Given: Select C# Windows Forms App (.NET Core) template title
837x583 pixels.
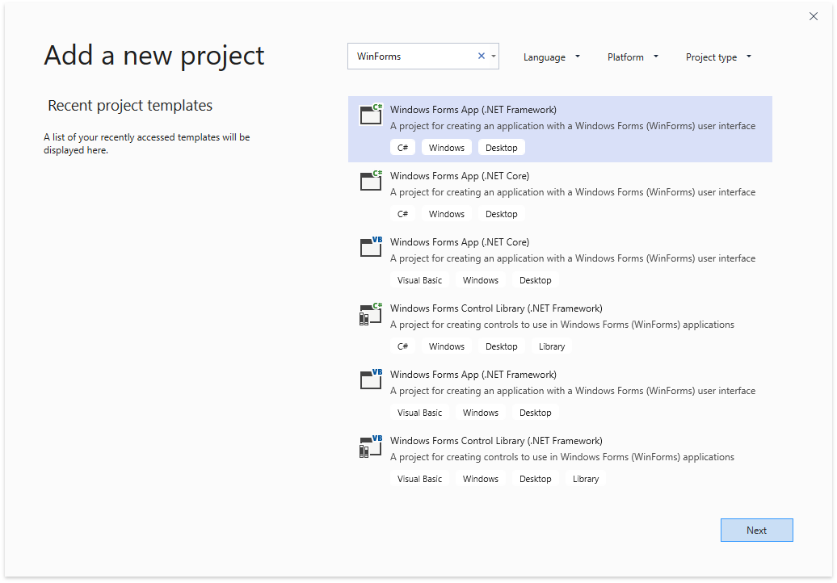Looking at the screenshot, I should point(460,176).
